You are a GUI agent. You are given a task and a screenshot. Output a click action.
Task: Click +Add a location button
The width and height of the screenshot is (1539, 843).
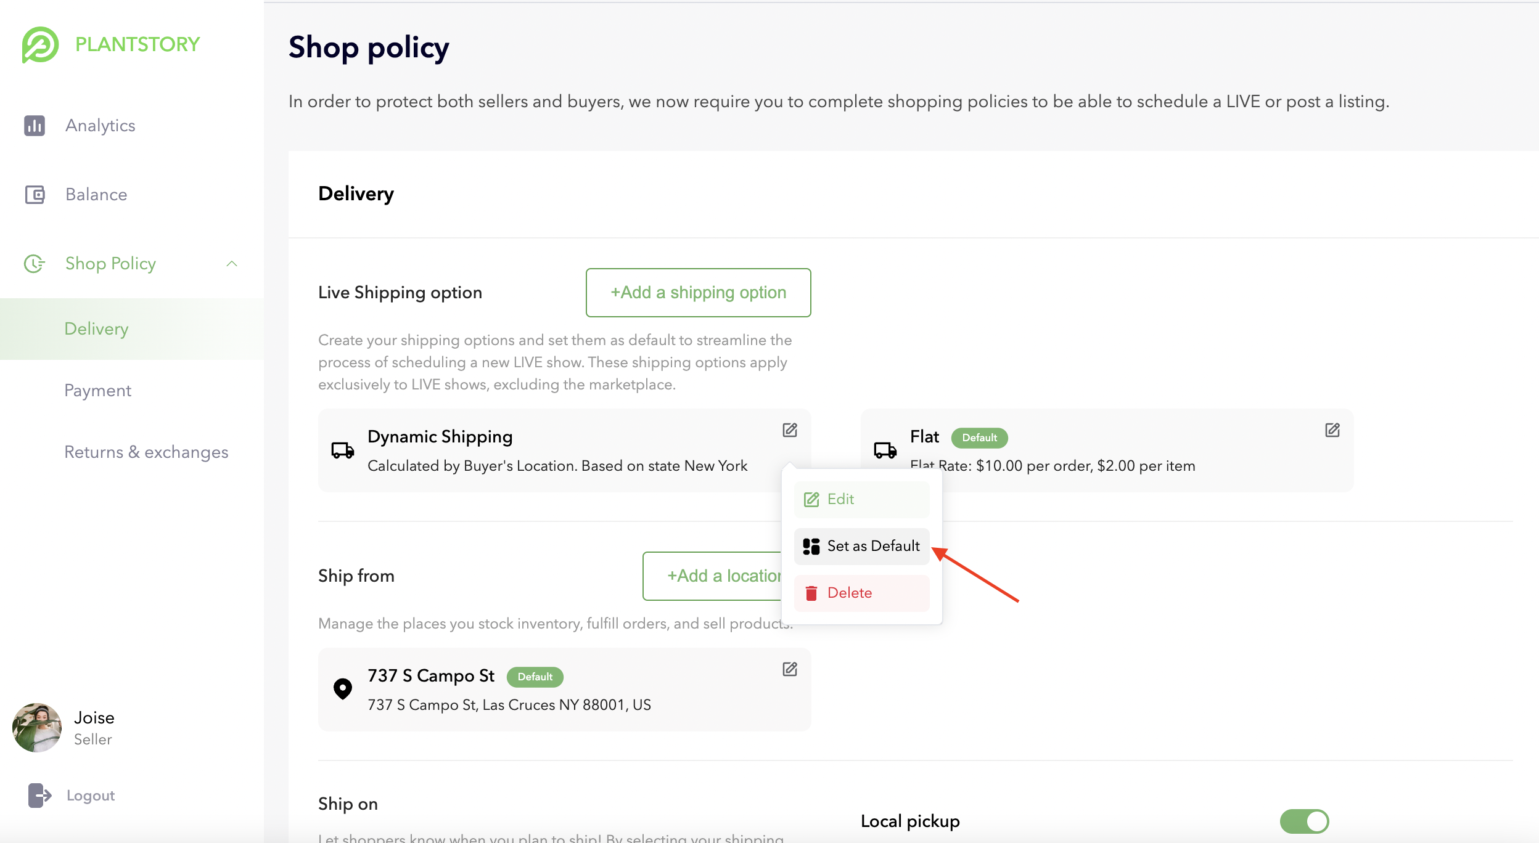pyautogui.click(x=712, y=576)
